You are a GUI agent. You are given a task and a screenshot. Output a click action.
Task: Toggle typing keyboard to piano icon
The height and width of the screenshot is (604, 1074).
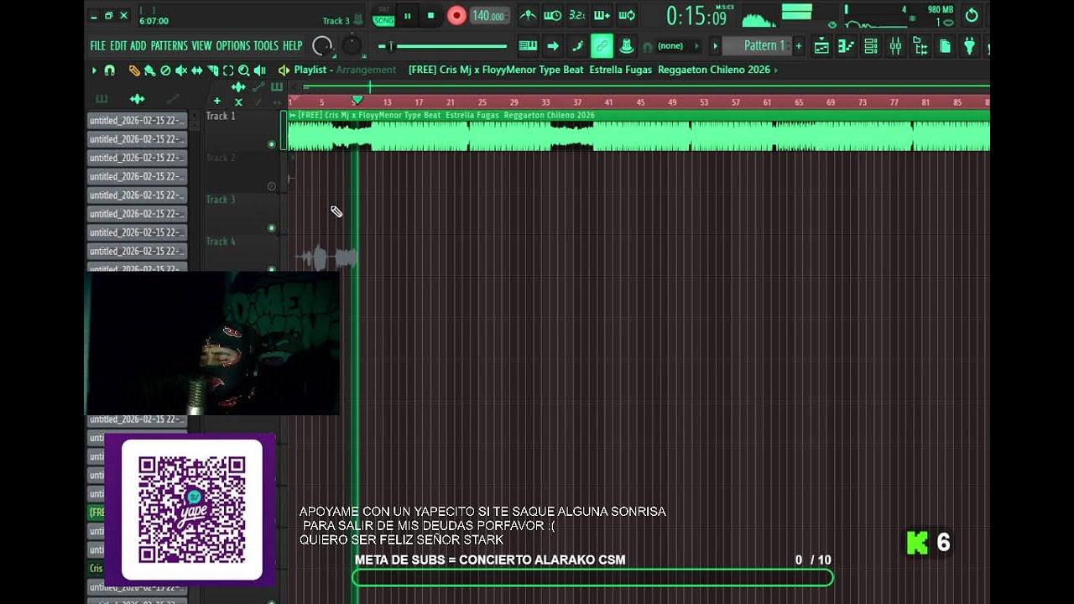coord(528,46)
